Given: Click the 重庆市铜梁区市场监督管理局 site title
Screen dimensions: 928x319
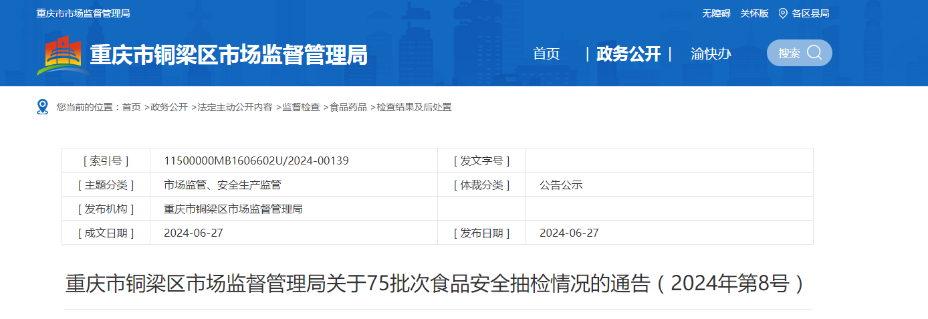Looking at the screenshot, I should (x=229, y=55).
